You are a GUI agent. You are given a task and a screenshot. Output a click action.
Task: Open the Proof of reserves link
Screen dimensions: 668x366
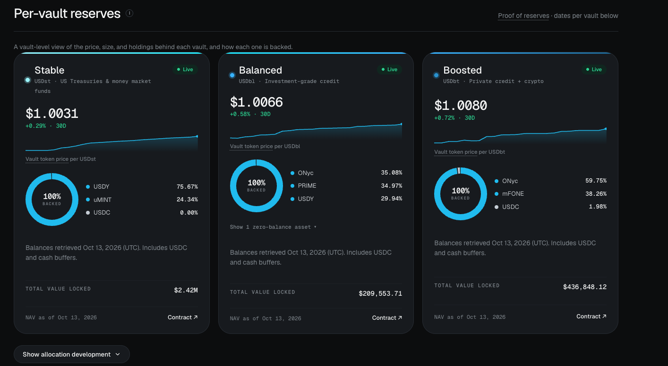click(x=523, y=16)
